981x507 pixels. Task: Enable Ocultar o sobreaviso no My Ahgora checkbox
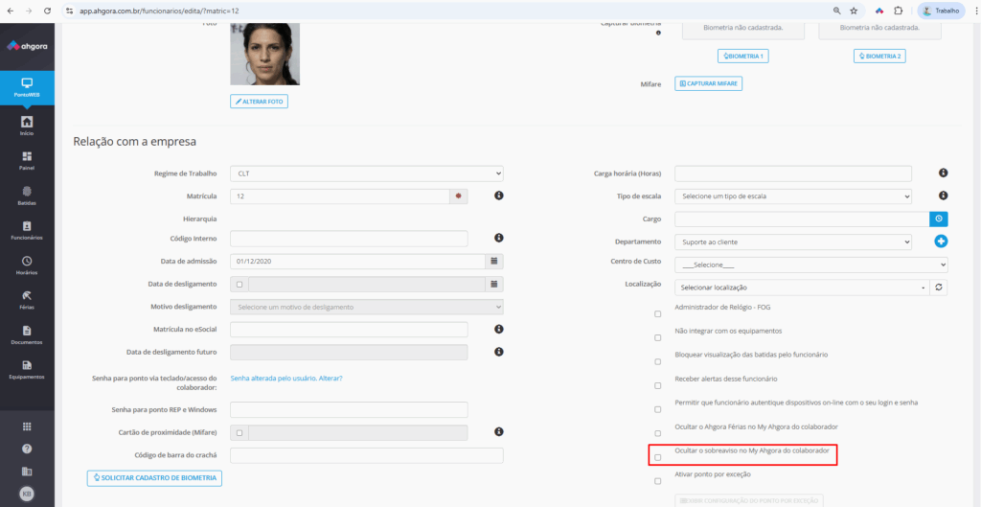[657, 457]
